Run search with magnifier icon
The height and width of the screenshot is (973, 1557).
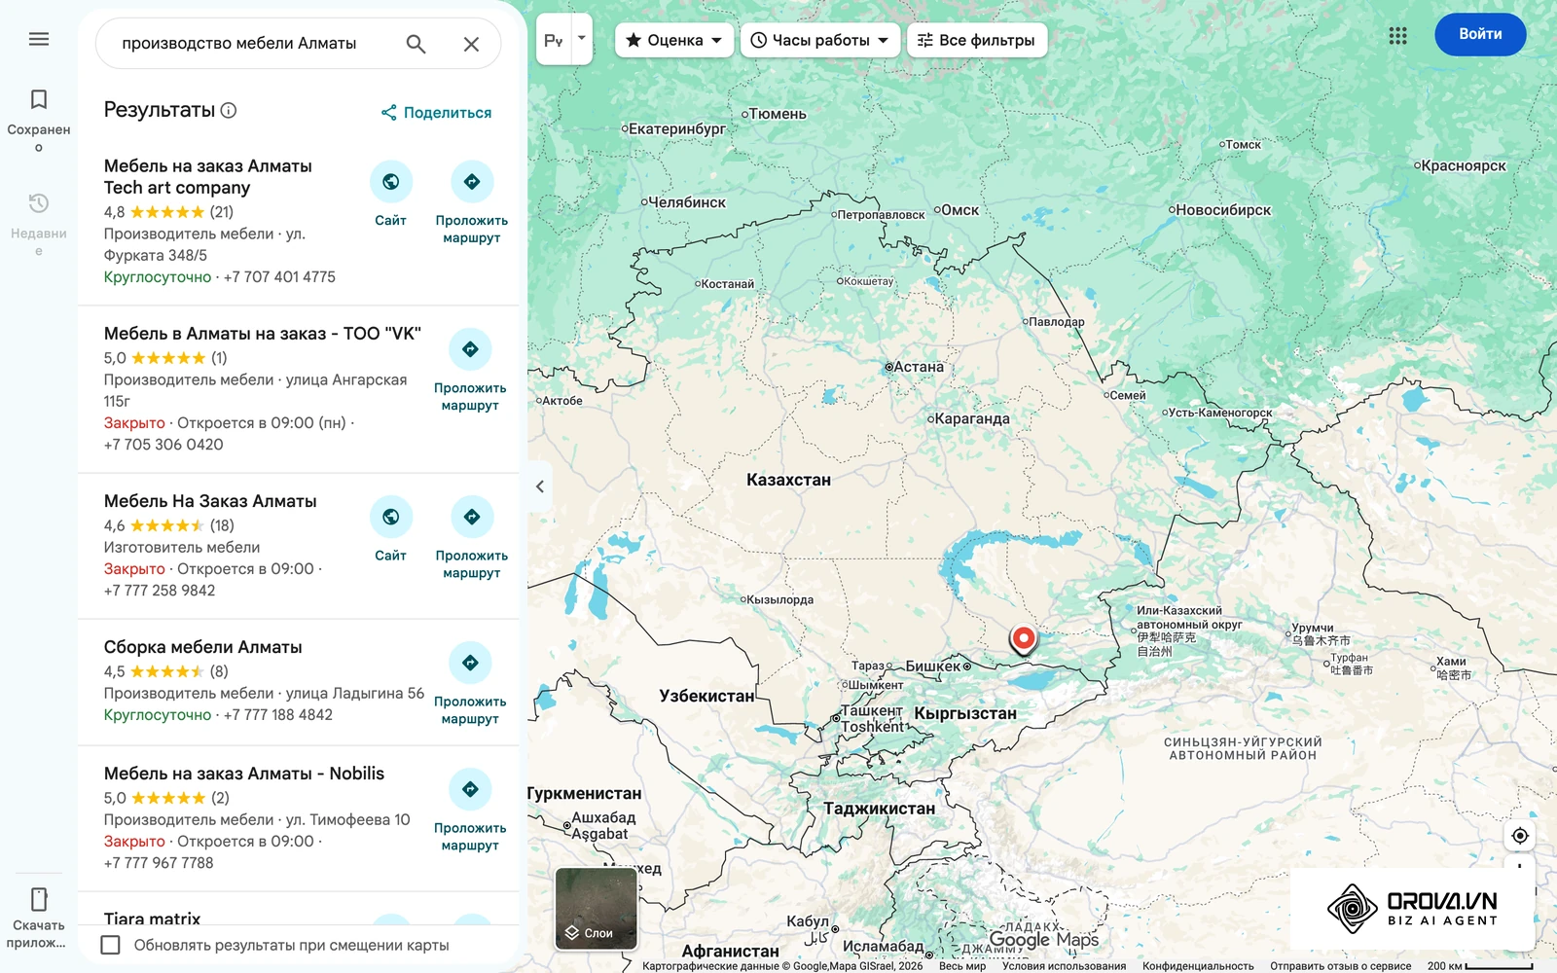point(416,44)
